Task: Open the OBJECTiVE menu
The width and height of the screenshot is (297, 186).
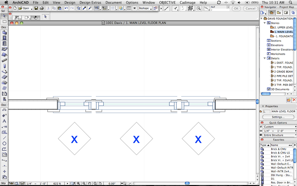Action: click(x=167, y=2)
